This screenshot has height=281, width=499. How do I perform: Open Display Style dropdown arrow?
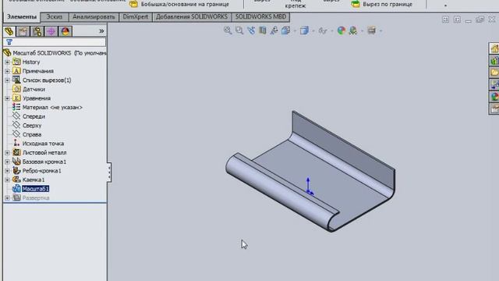pos(313,31)
